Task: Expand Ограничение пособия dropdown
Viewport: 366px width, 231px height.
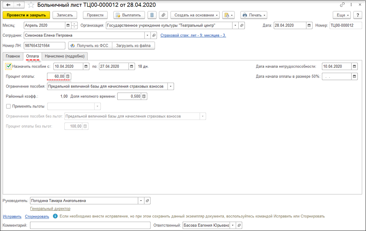Action: tap(171, 86)
